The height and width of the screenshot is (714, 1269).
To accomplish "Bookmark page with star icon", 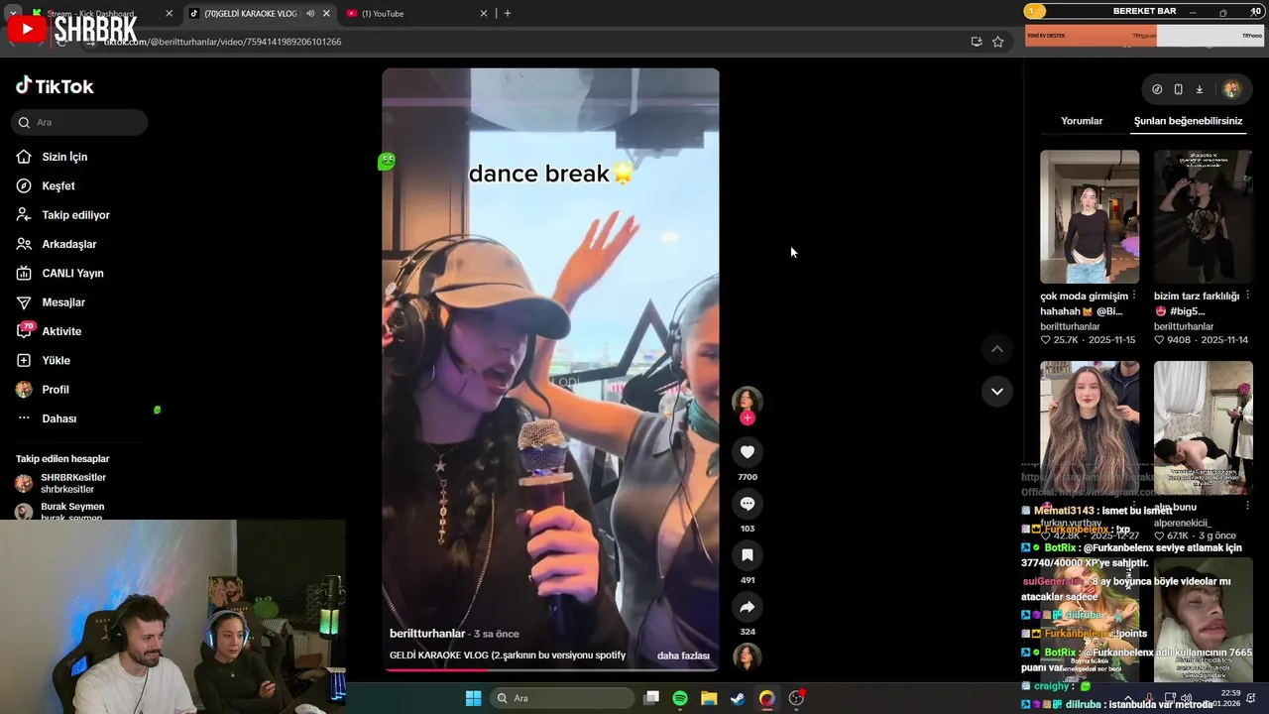I will [x=998, y=42].
